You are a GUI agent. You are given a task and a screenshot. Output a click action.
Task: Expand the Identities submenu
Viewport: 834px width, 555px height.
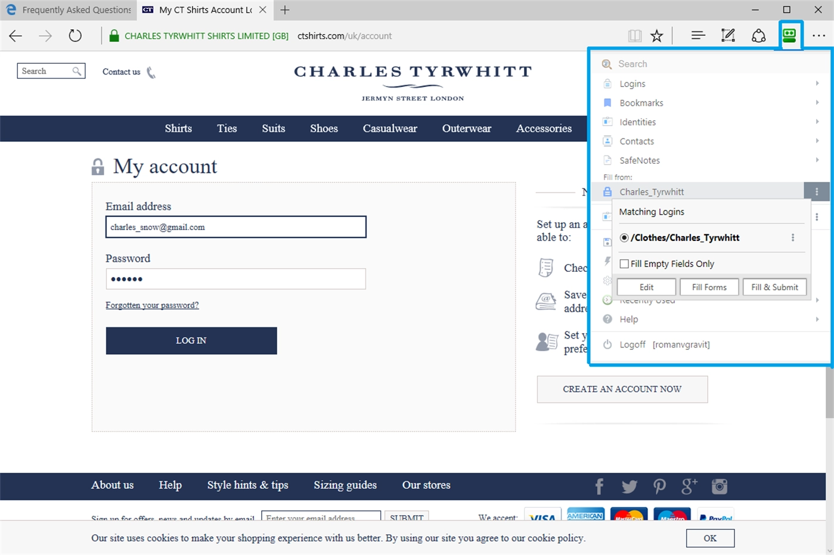click(x=709, y=122)
